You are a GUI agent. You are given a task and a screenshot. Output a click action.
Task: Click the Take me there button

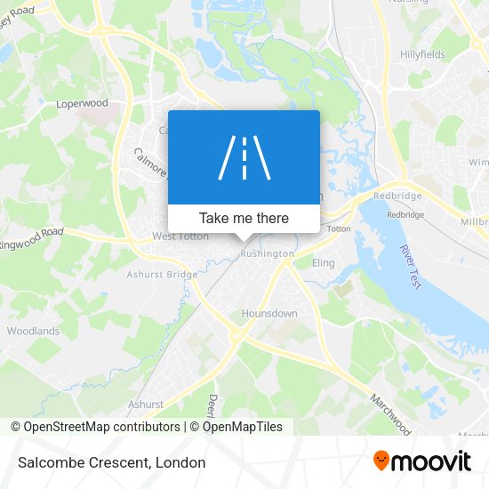[x=244, y=219]
